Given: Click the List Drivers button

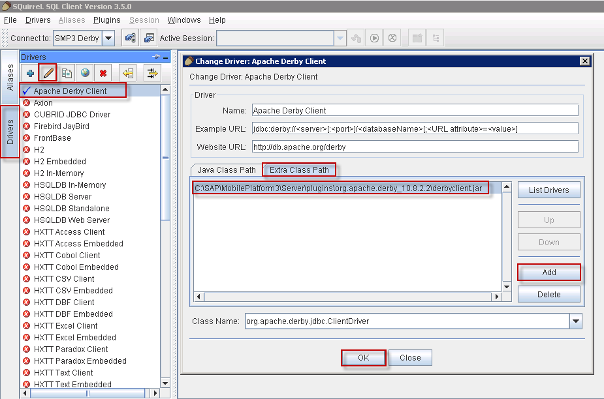Looking at the screenshot, I should pyautogui.click(x=548, y=190).
